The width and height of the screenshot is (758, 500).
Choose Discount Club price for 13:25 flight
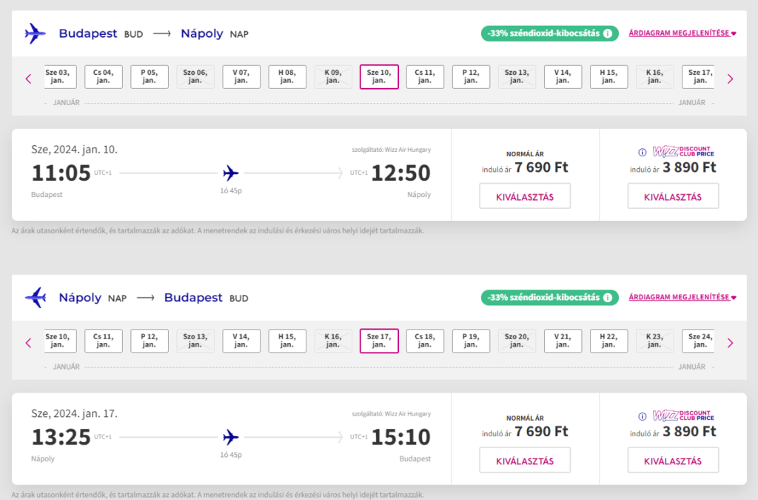point(673,461)
